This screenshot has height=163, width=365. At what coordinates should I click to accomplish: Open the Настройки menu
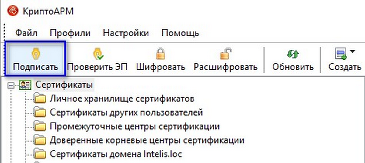click(x=126, y=33)
